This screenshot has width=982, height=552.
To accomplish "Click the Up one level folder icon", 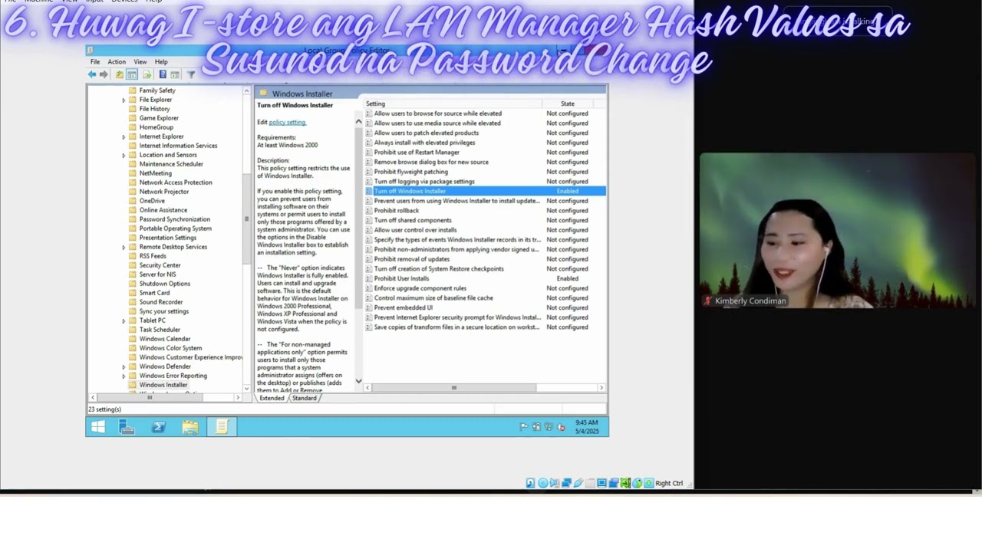I will pyautogui.click(x=120, y=74).
